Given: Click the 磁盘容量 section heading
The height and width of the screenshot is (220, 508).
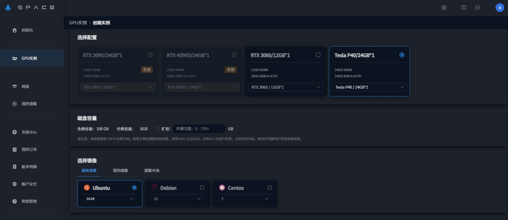Looking at the screenshot, I should (x=87, y=118).
